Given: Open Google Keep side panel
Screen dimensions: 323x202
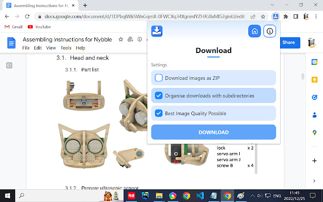Looking at the screenshot, I should click(x=314, y=80).
